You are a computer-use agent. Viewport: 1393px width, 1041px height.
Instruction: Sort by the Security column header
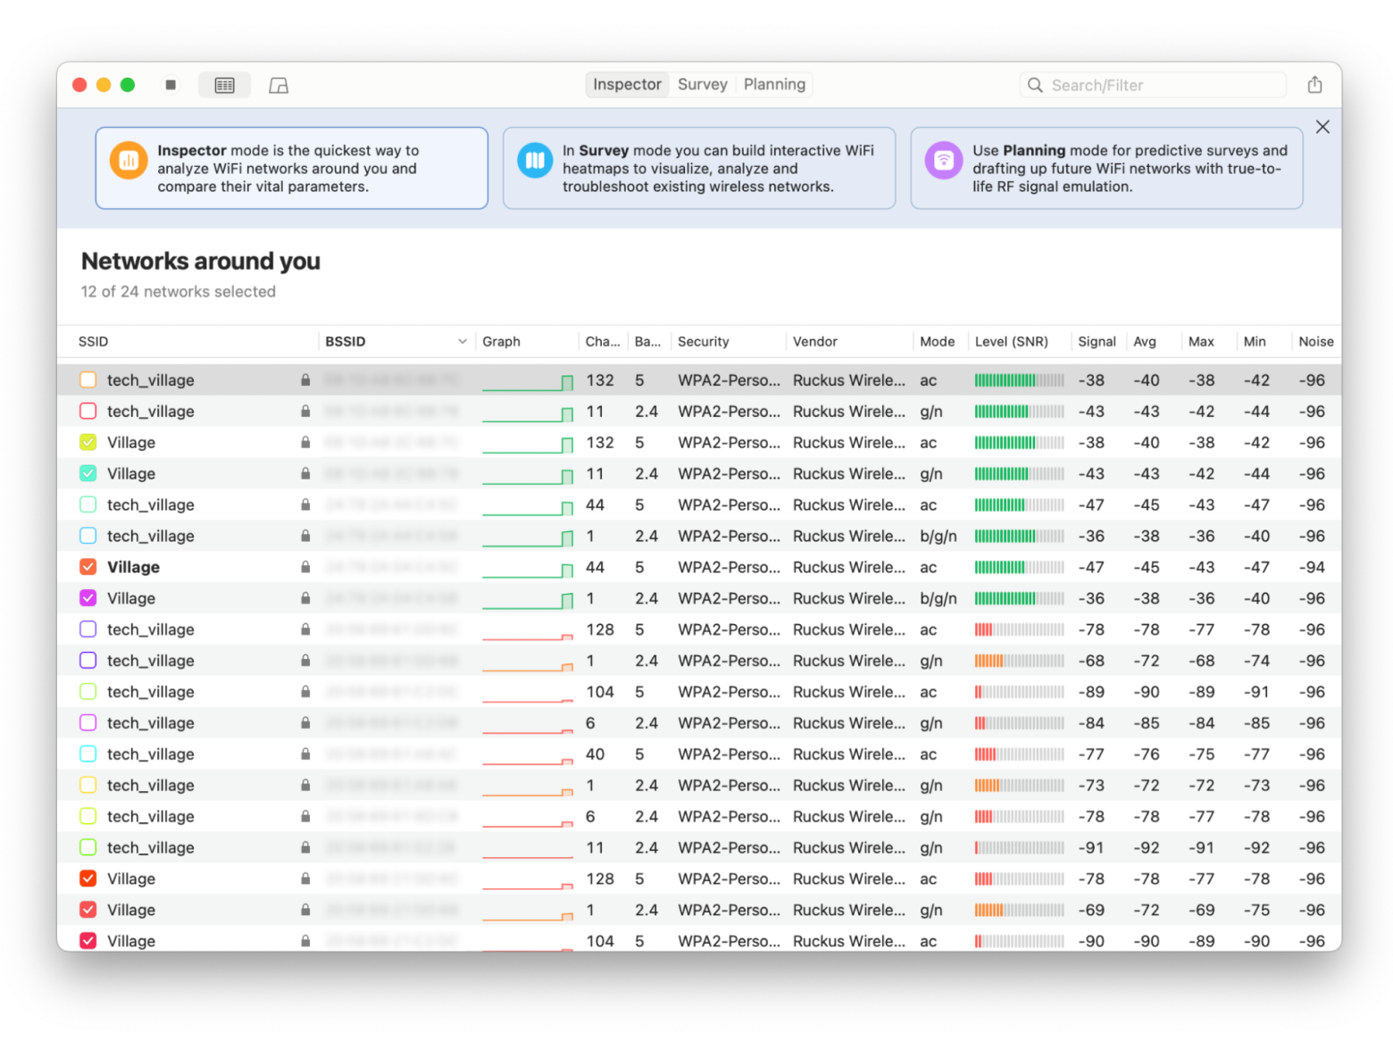coord(703,341)
